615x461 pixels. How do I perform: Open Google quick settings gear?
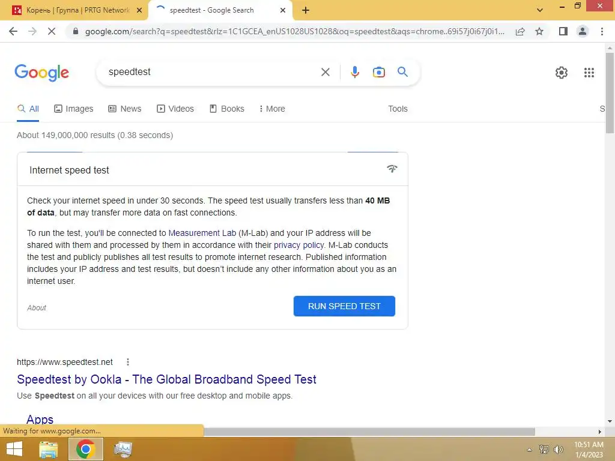click(562, 73)
